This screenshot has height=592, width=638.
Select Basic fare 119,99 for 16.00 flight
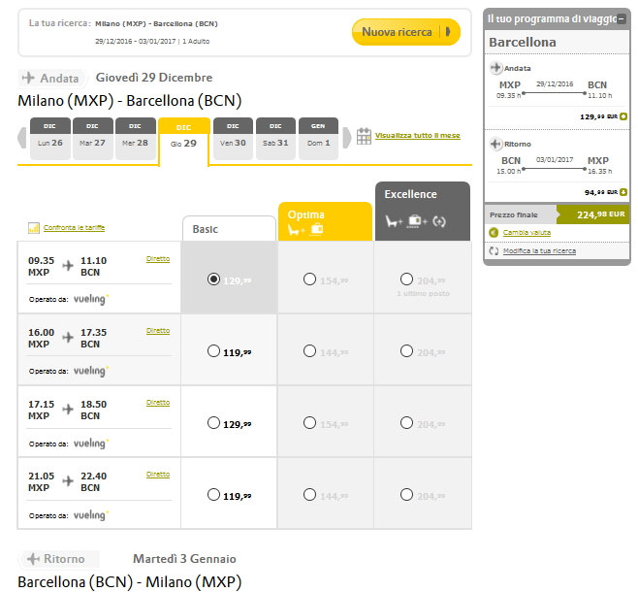tap(213, 351)
